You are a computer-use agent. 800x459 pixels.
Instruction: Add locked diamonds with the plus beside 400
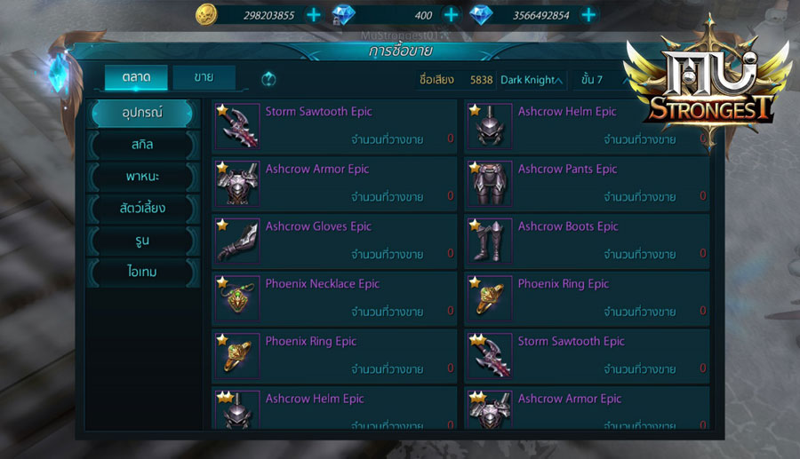[451, 15]
